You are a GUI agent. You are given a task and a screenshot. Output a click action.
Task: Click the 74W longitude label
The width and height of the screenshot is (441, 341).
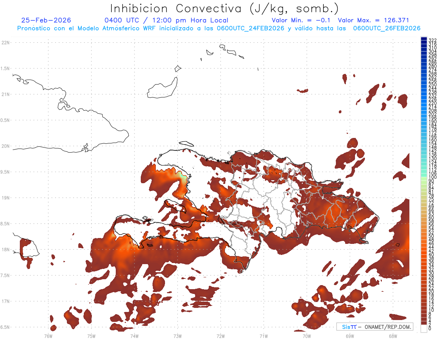pos(134,336)
